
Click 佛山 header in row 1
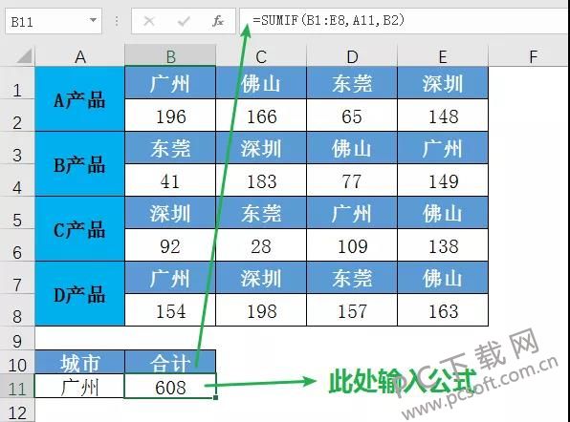point(261,83)
